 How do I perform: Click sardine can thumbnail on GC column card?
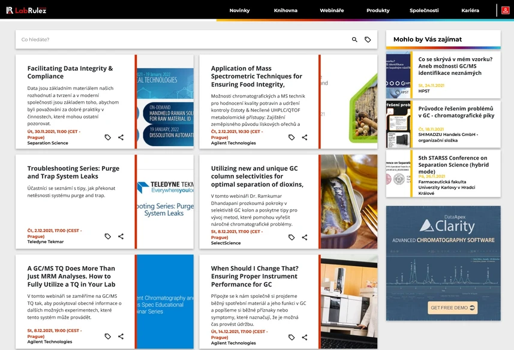click(x=349, y=202)
